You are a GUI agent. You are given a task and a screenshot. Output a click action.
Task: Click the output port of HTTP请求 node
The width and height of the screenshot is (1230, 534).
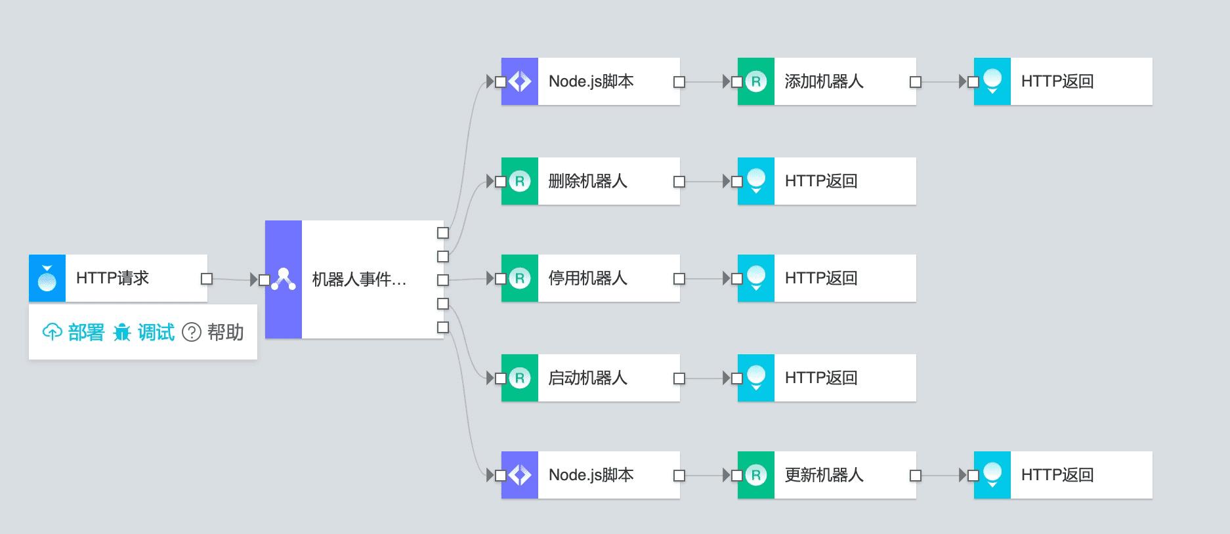click(205, 278)
